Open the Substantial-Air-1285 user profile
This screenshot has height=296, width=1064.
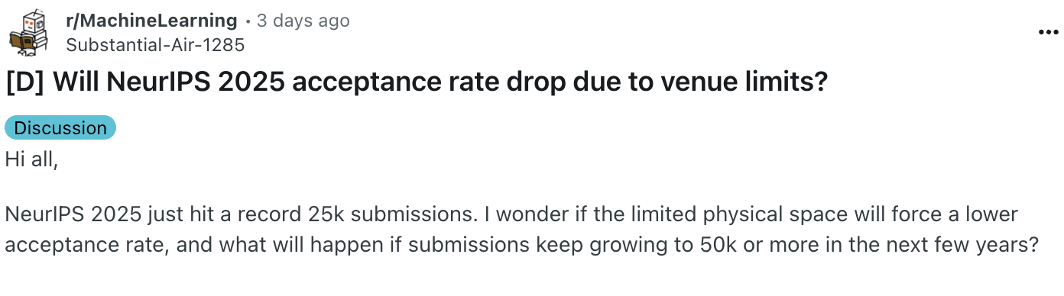[x=155, y=45]
